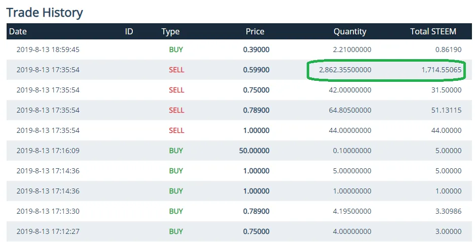
Task: Click BUY in the 18:59:45 row
Action: coord(176,50)
